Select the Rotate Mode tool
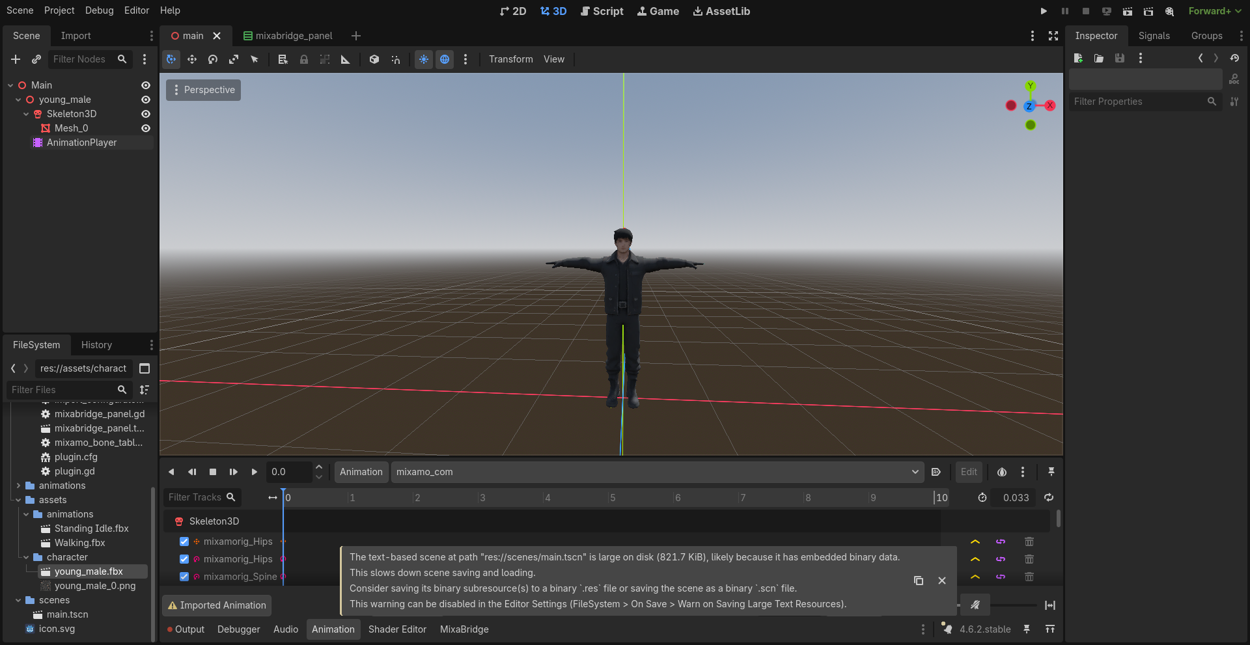The image size is (1250, 645). pyautogui.click(x=213, y=59)
